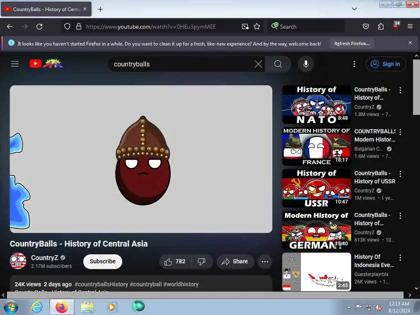Share the video
This screenshot has width=420, height=315.
pyautogui.click(x=235, y=261)
